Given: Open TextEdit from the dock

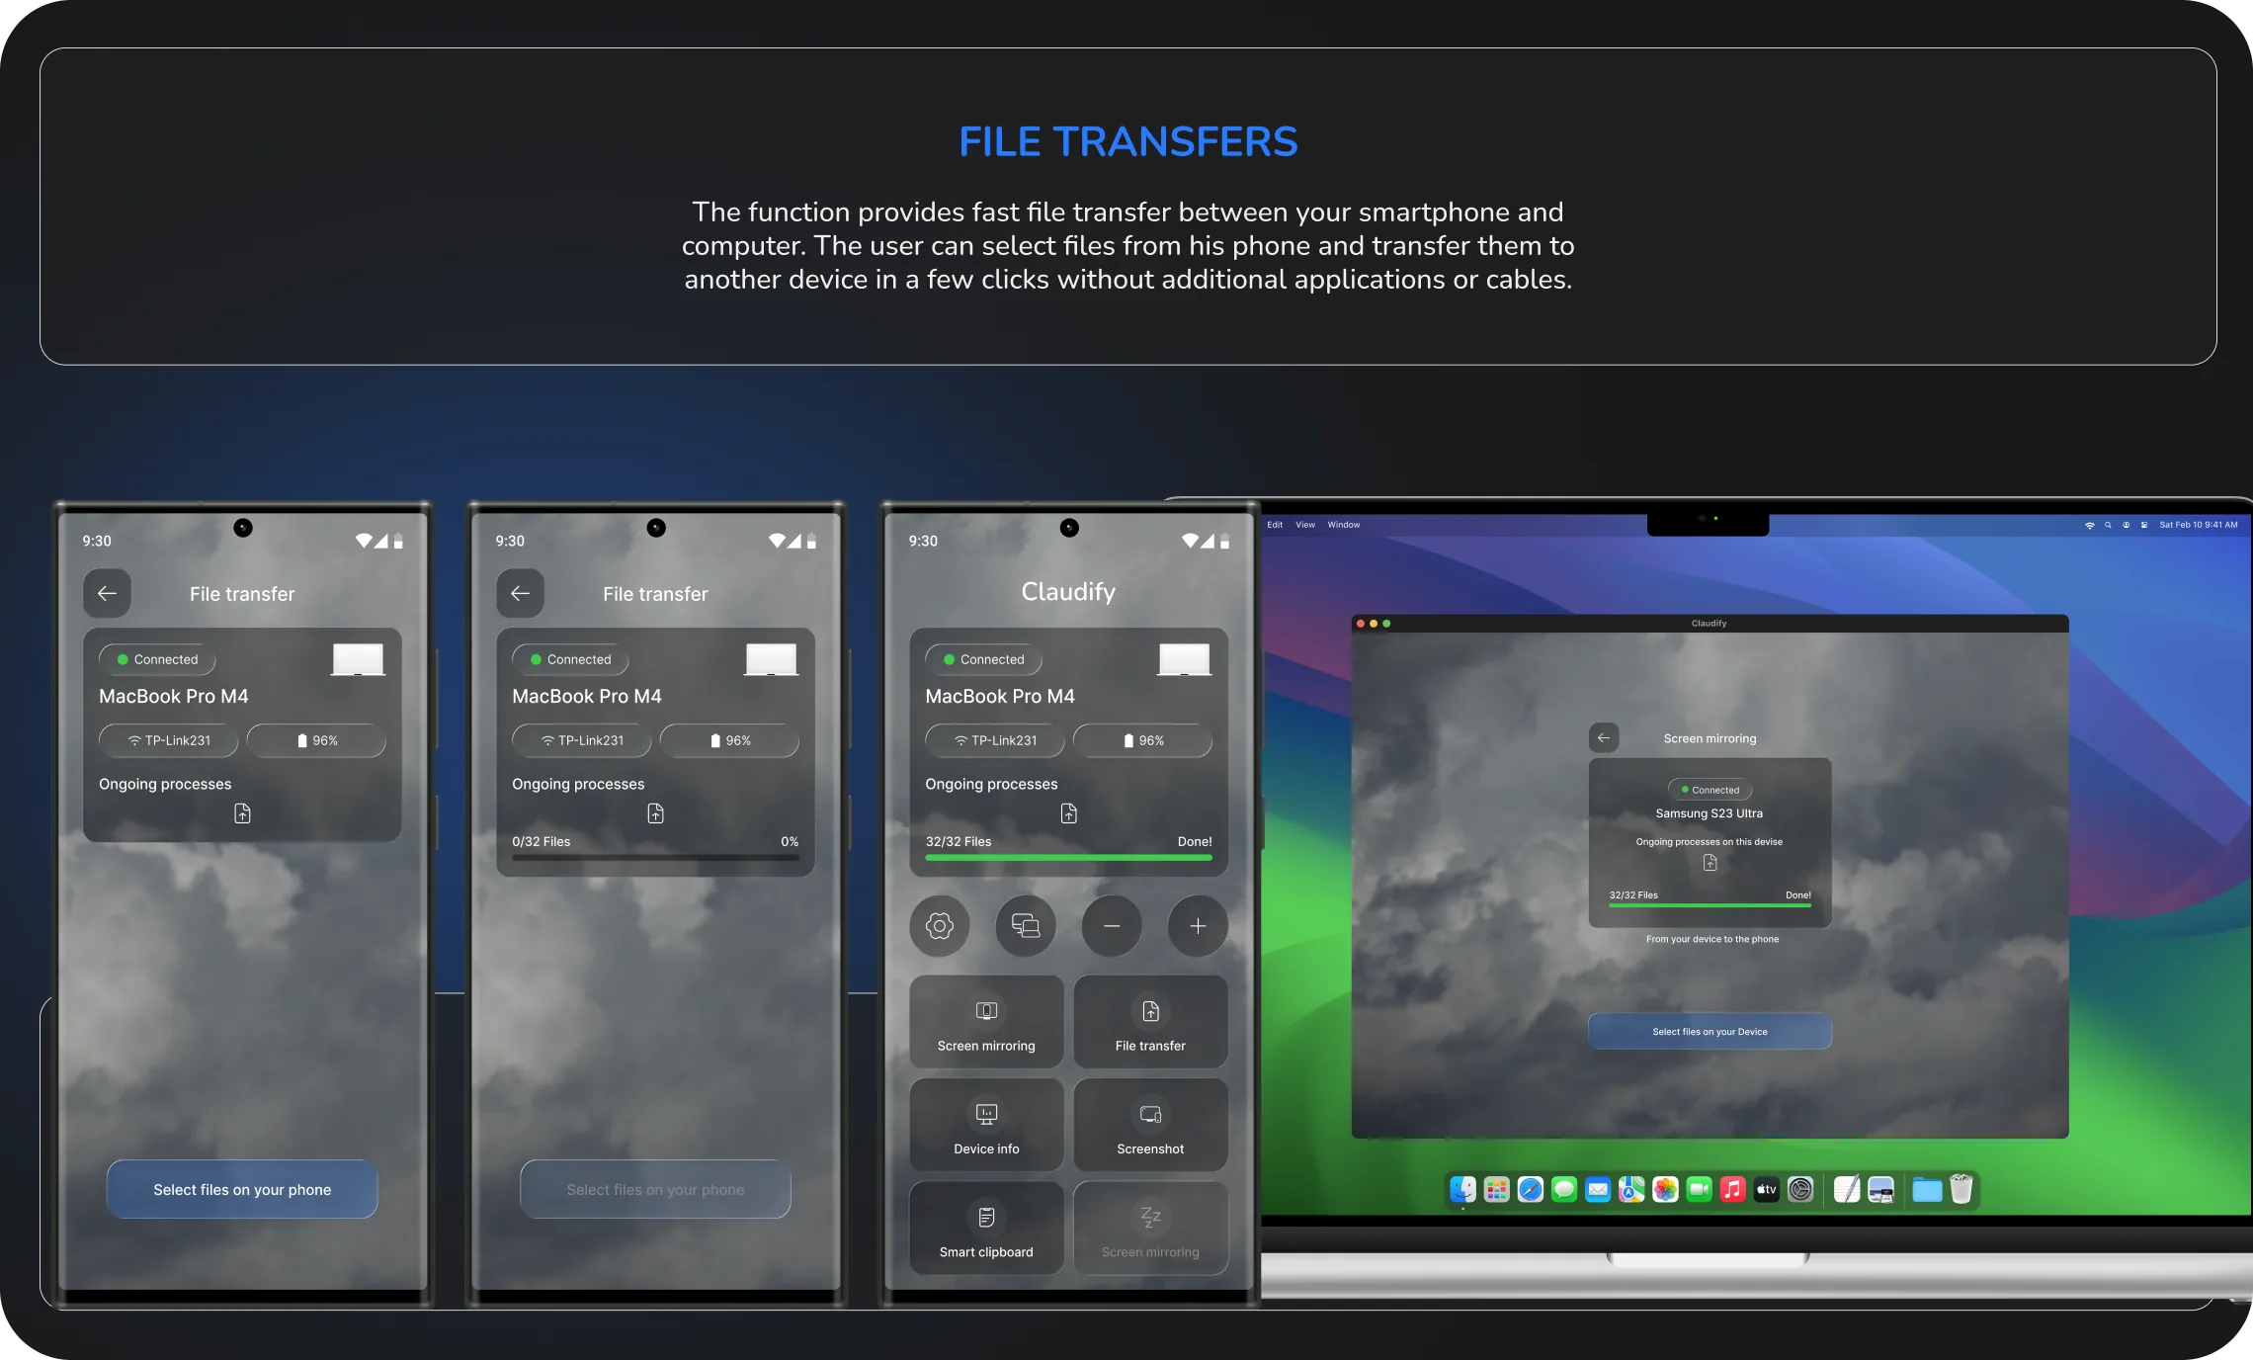Looking at the screenshot, I should tap(1847, 1189).
